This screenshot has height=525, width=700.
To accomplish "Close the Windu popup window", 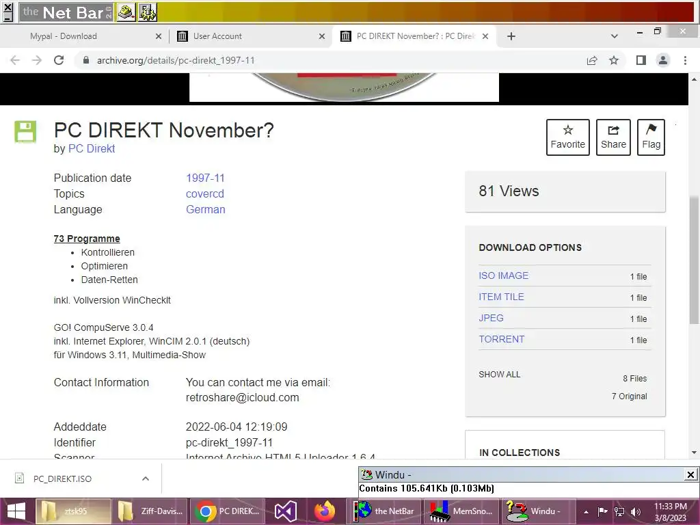I will [690, 474].
